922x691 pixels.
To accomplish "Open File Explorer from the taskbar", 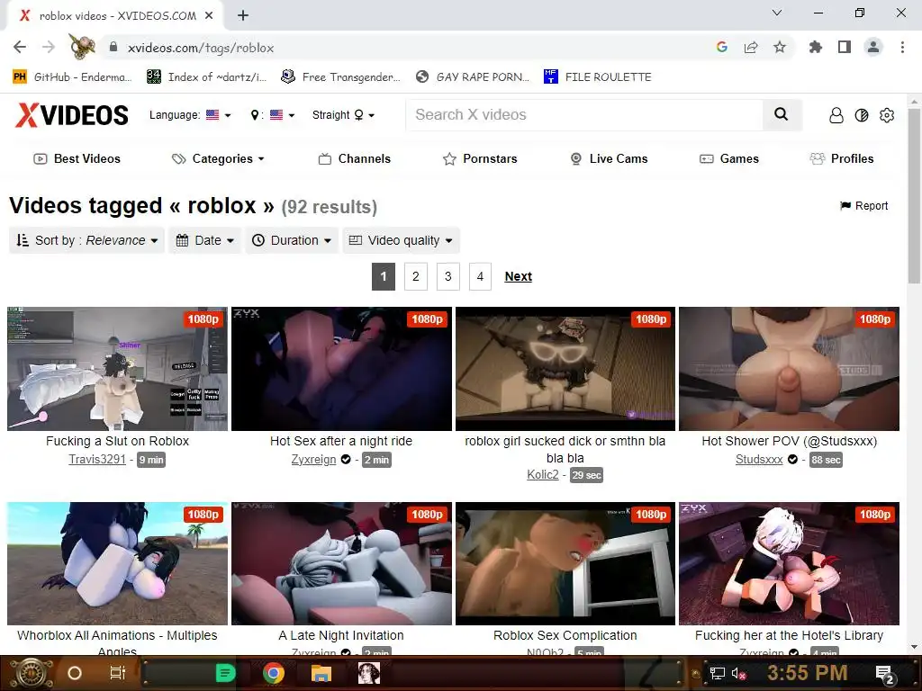I will (321, 673).
